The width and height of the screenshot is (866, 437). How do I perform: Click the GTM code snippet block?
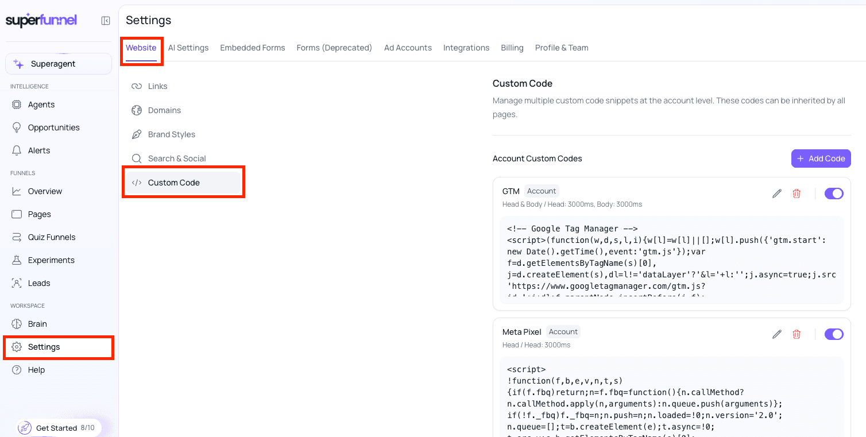tap(671, 260)
